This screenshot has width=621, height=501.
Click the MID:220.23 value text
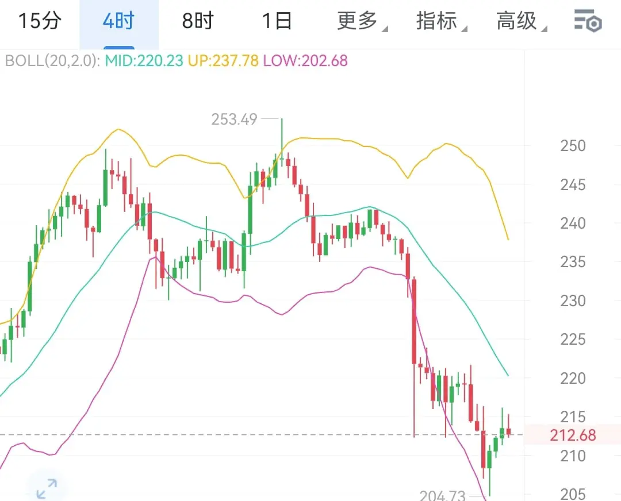coord(144,60)
